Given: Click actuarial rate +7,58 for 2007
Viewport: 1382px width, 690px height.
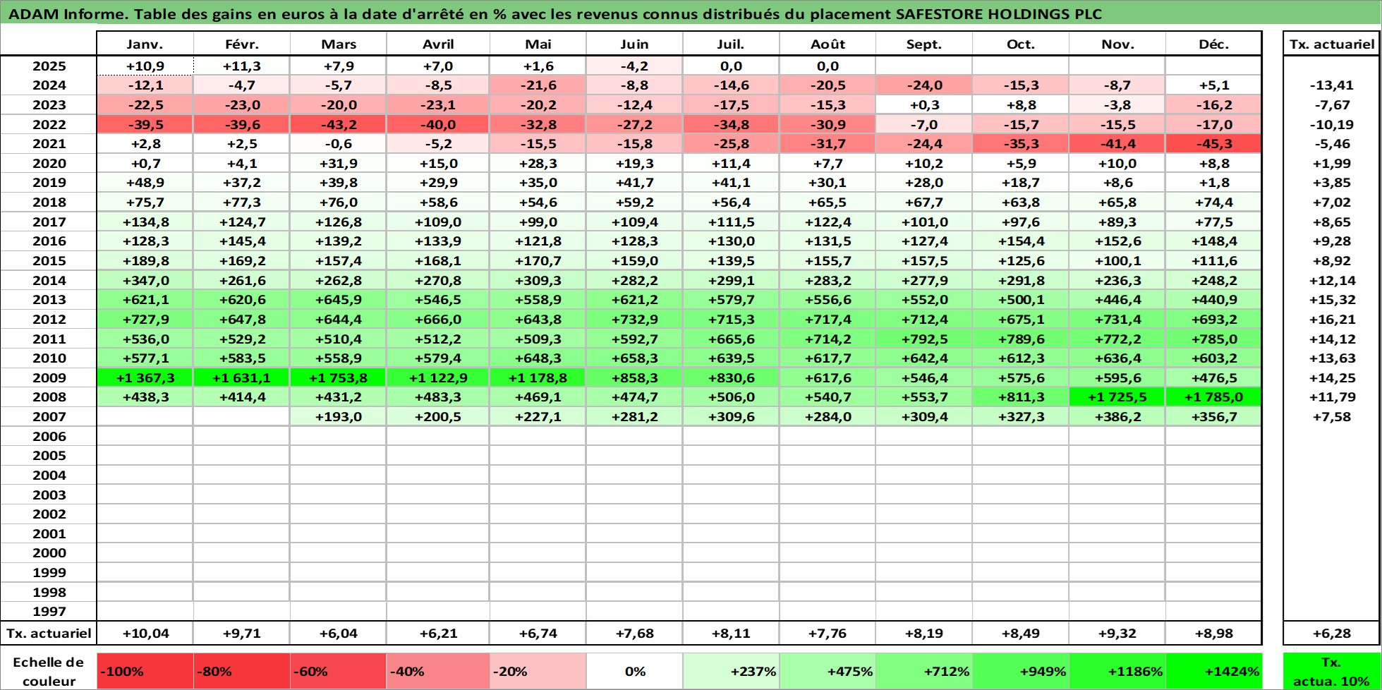Looking at the screenshot, I should pos(1331,416).
